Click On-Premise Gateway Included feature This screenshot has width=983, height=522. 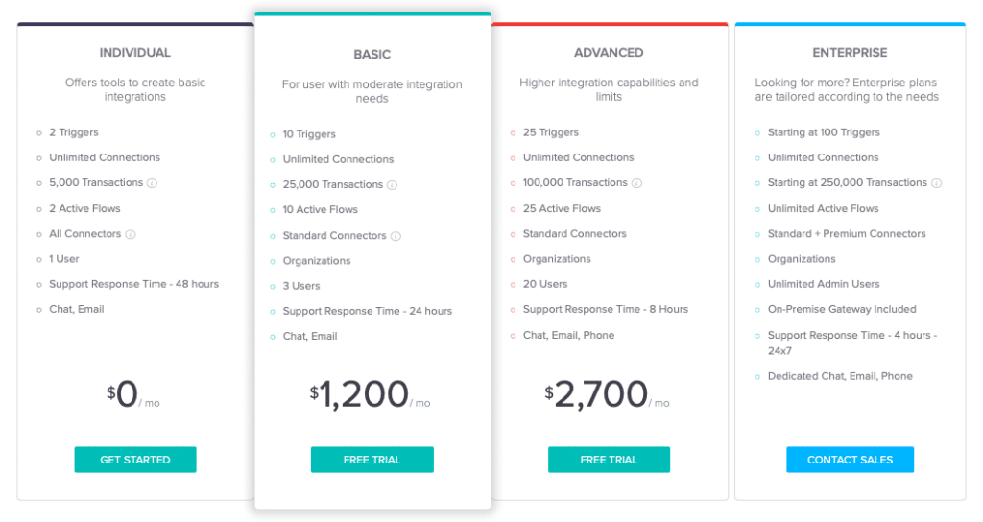click(x=841, y=309)
